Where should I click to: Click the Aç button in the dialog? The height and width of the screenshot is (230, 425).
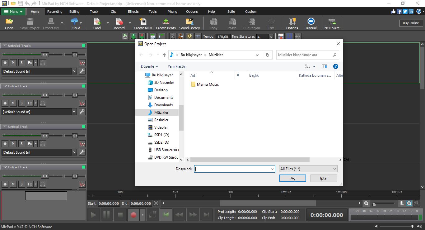pos(292,178)
